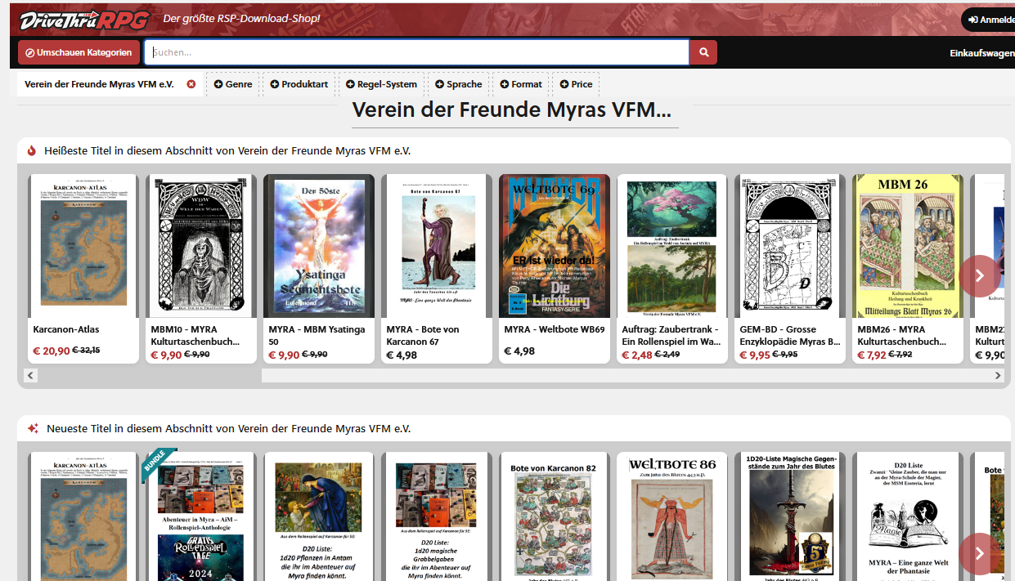1015x581 pixels.
Task: Click the DriveThruRPG logo
Action: point(83,19)
